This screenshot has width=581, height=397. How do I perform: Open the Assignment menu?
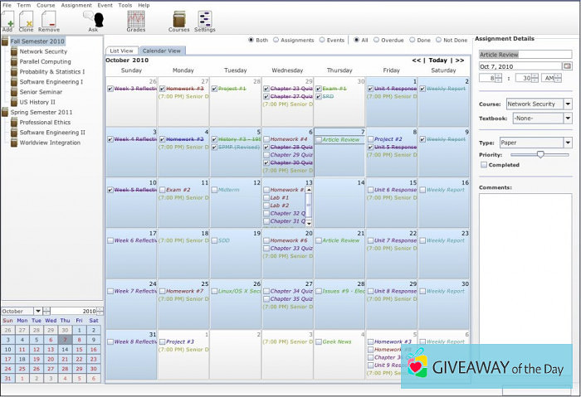[x=76, y=5]
